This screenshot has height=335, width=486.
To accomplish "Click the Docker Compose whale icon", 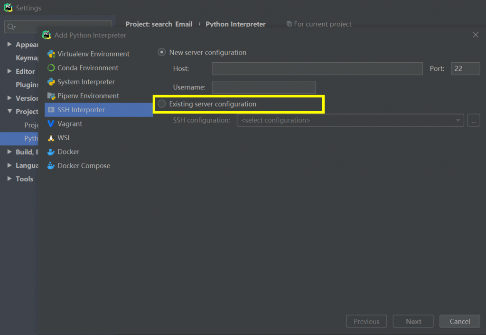I will (51, 166).
